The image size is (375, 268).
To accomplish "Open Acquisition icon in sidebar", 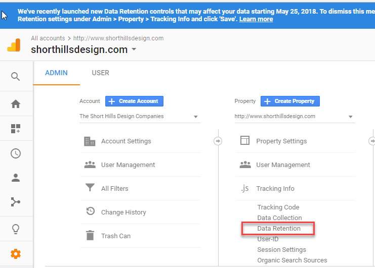I will tap(16, 202).
